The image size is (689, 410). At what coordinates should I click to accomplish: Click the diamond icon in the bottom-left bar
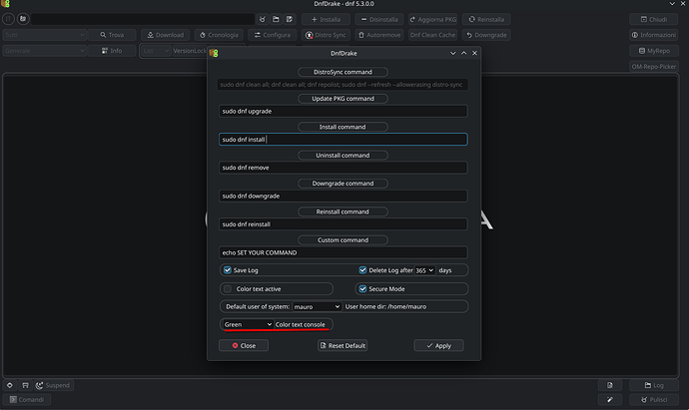tap(10, 385)
